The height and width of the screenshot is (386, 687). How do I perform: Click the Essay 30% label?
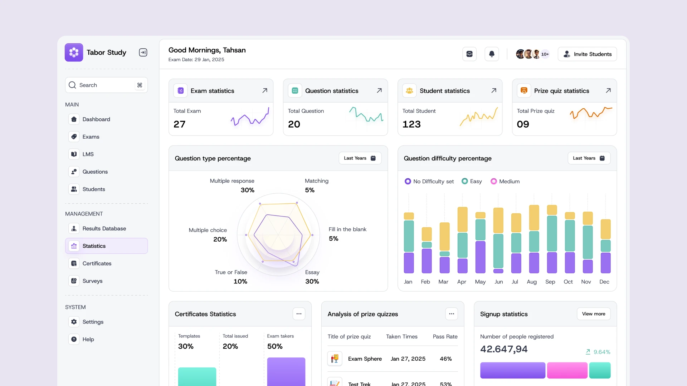point(312,277)
